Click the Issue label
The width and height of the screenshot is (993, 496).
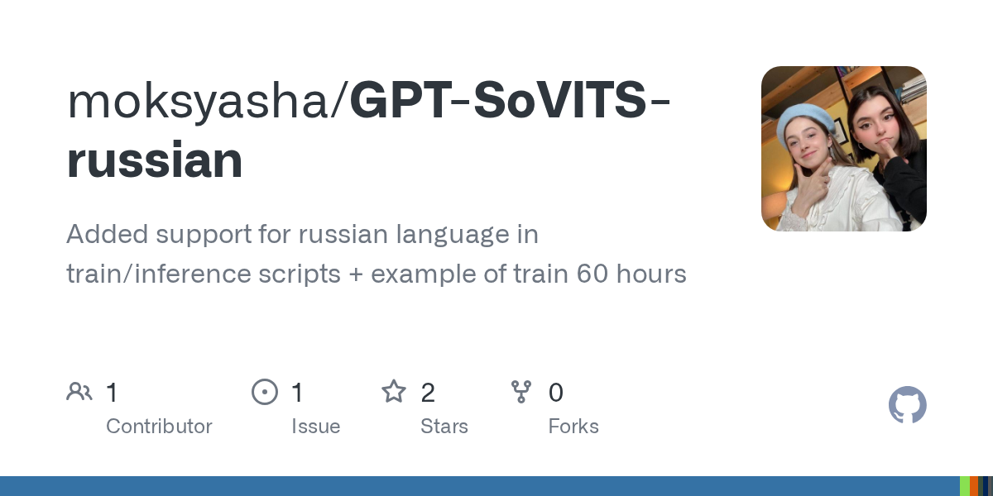pyautogui.click(x=315, y=427)
